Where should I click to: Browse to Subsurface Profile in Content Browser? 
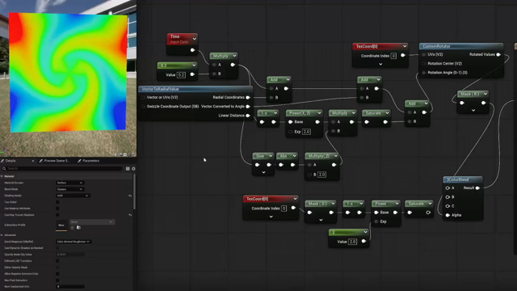pyautogui.click(x=78, y=228)
